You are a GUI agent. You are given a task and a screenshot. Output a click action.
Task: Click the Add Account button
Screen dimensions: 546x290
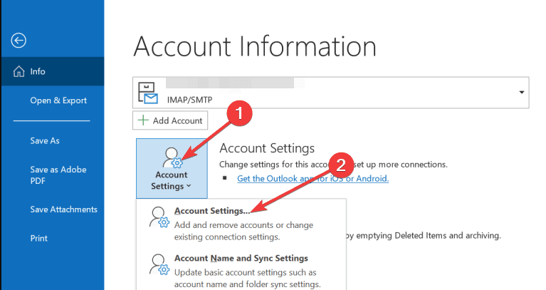[170, 120]
